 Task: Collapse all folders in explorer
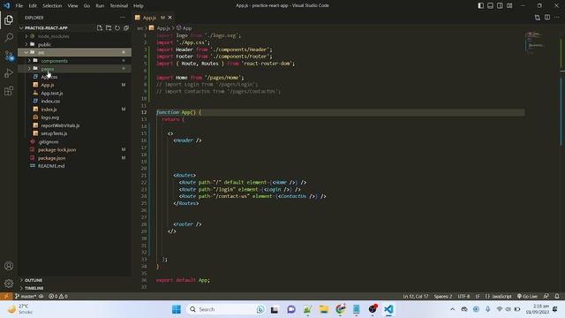coord(126,27)
